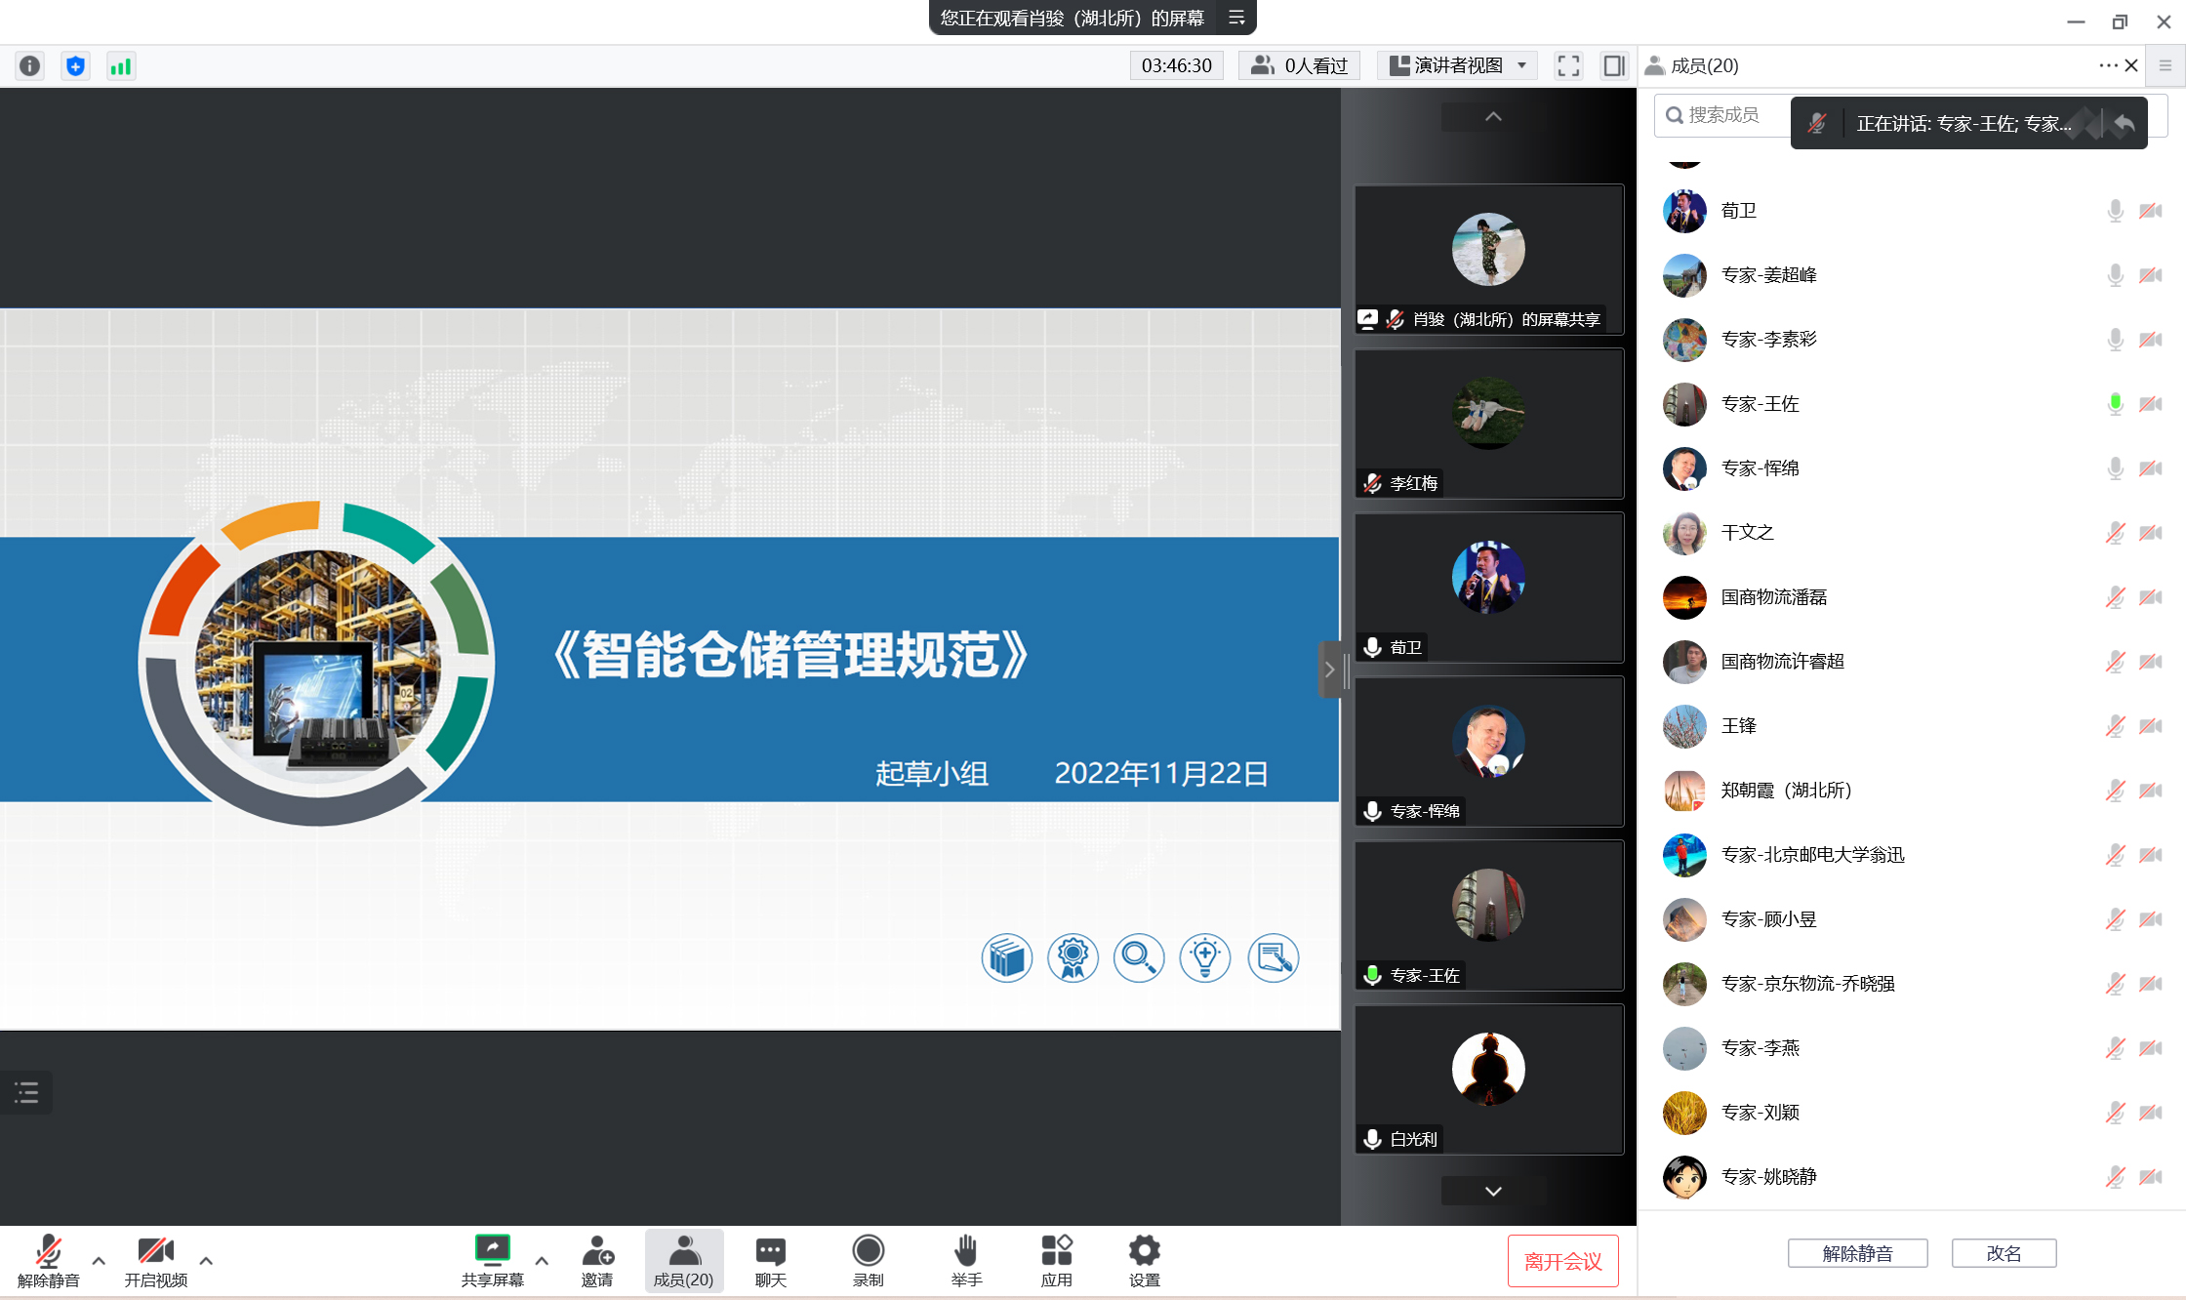Viewport: 2186px width, 1300px height.
Task: Toggle the side panel layout icon
Action: point(1614,65)
